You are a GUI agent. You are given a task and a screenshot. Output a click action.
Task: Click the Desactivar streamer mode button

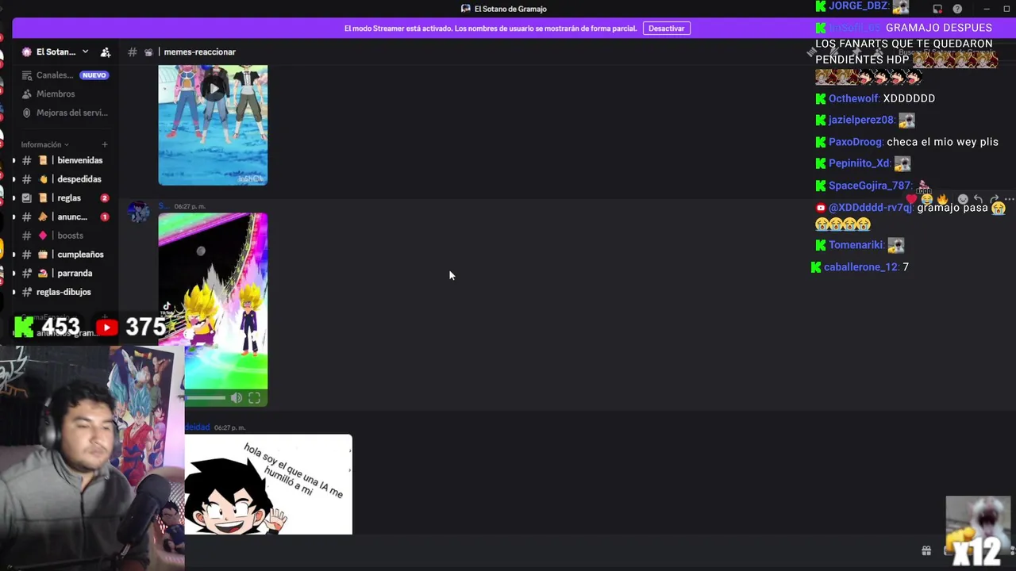point(666,29)
